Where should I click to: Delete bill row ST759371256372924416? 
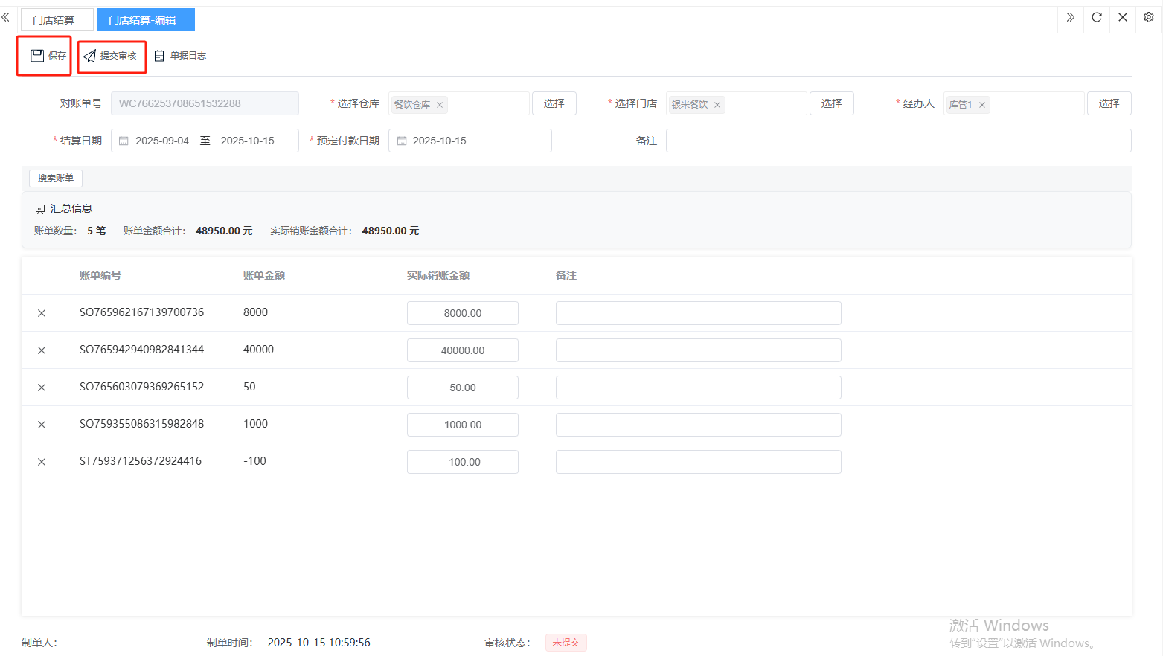(42, 462)
